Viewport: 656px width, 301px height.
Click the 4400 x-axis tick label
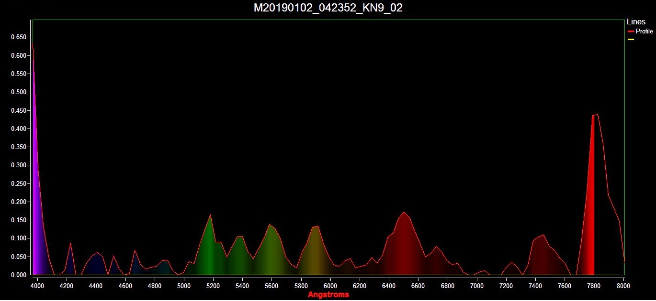click(96, 286)
